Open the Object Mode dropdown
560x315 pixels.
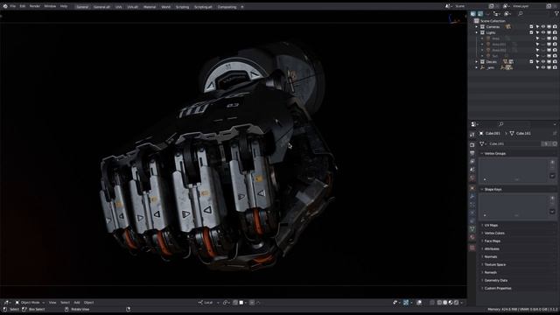30,303
